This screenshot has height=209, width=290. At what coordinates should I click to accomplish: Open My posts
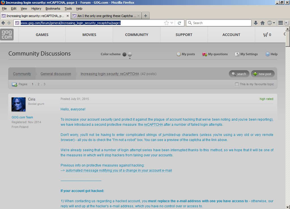tap(186, 54)
